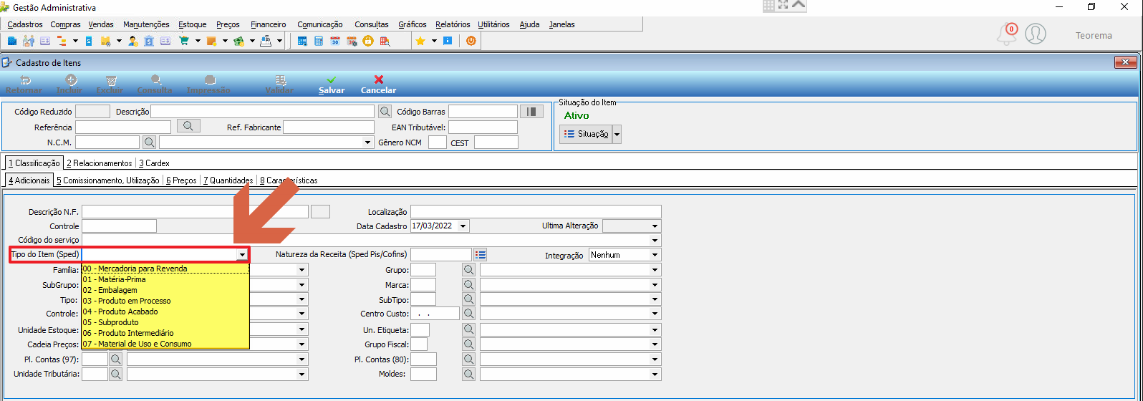The height and width of the screenshot is (401, 1143).
Task: Click the yellow star favorites icon
Action: point(420,41)
